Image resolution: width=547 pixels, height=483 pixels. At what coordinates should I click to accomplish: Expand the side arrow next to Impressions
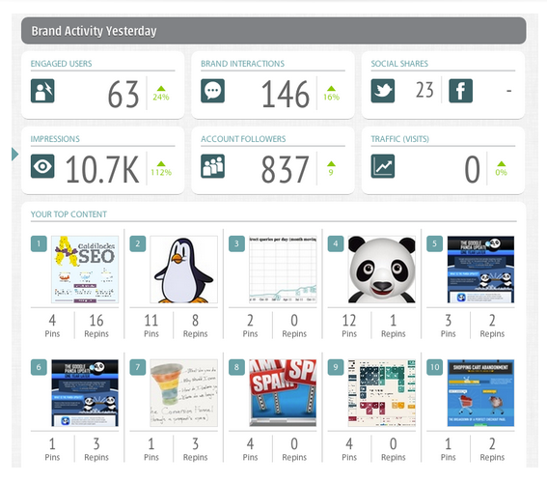coord(14,154)
